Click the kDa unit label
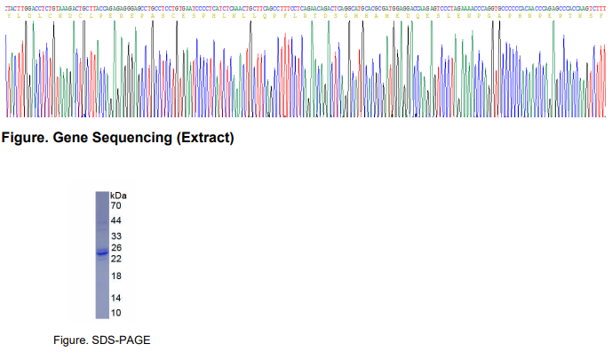 (x=118, y=196)
